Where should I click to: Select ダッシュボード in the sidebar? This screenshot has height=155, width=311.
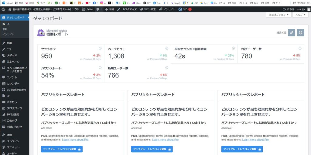(15, 18)
